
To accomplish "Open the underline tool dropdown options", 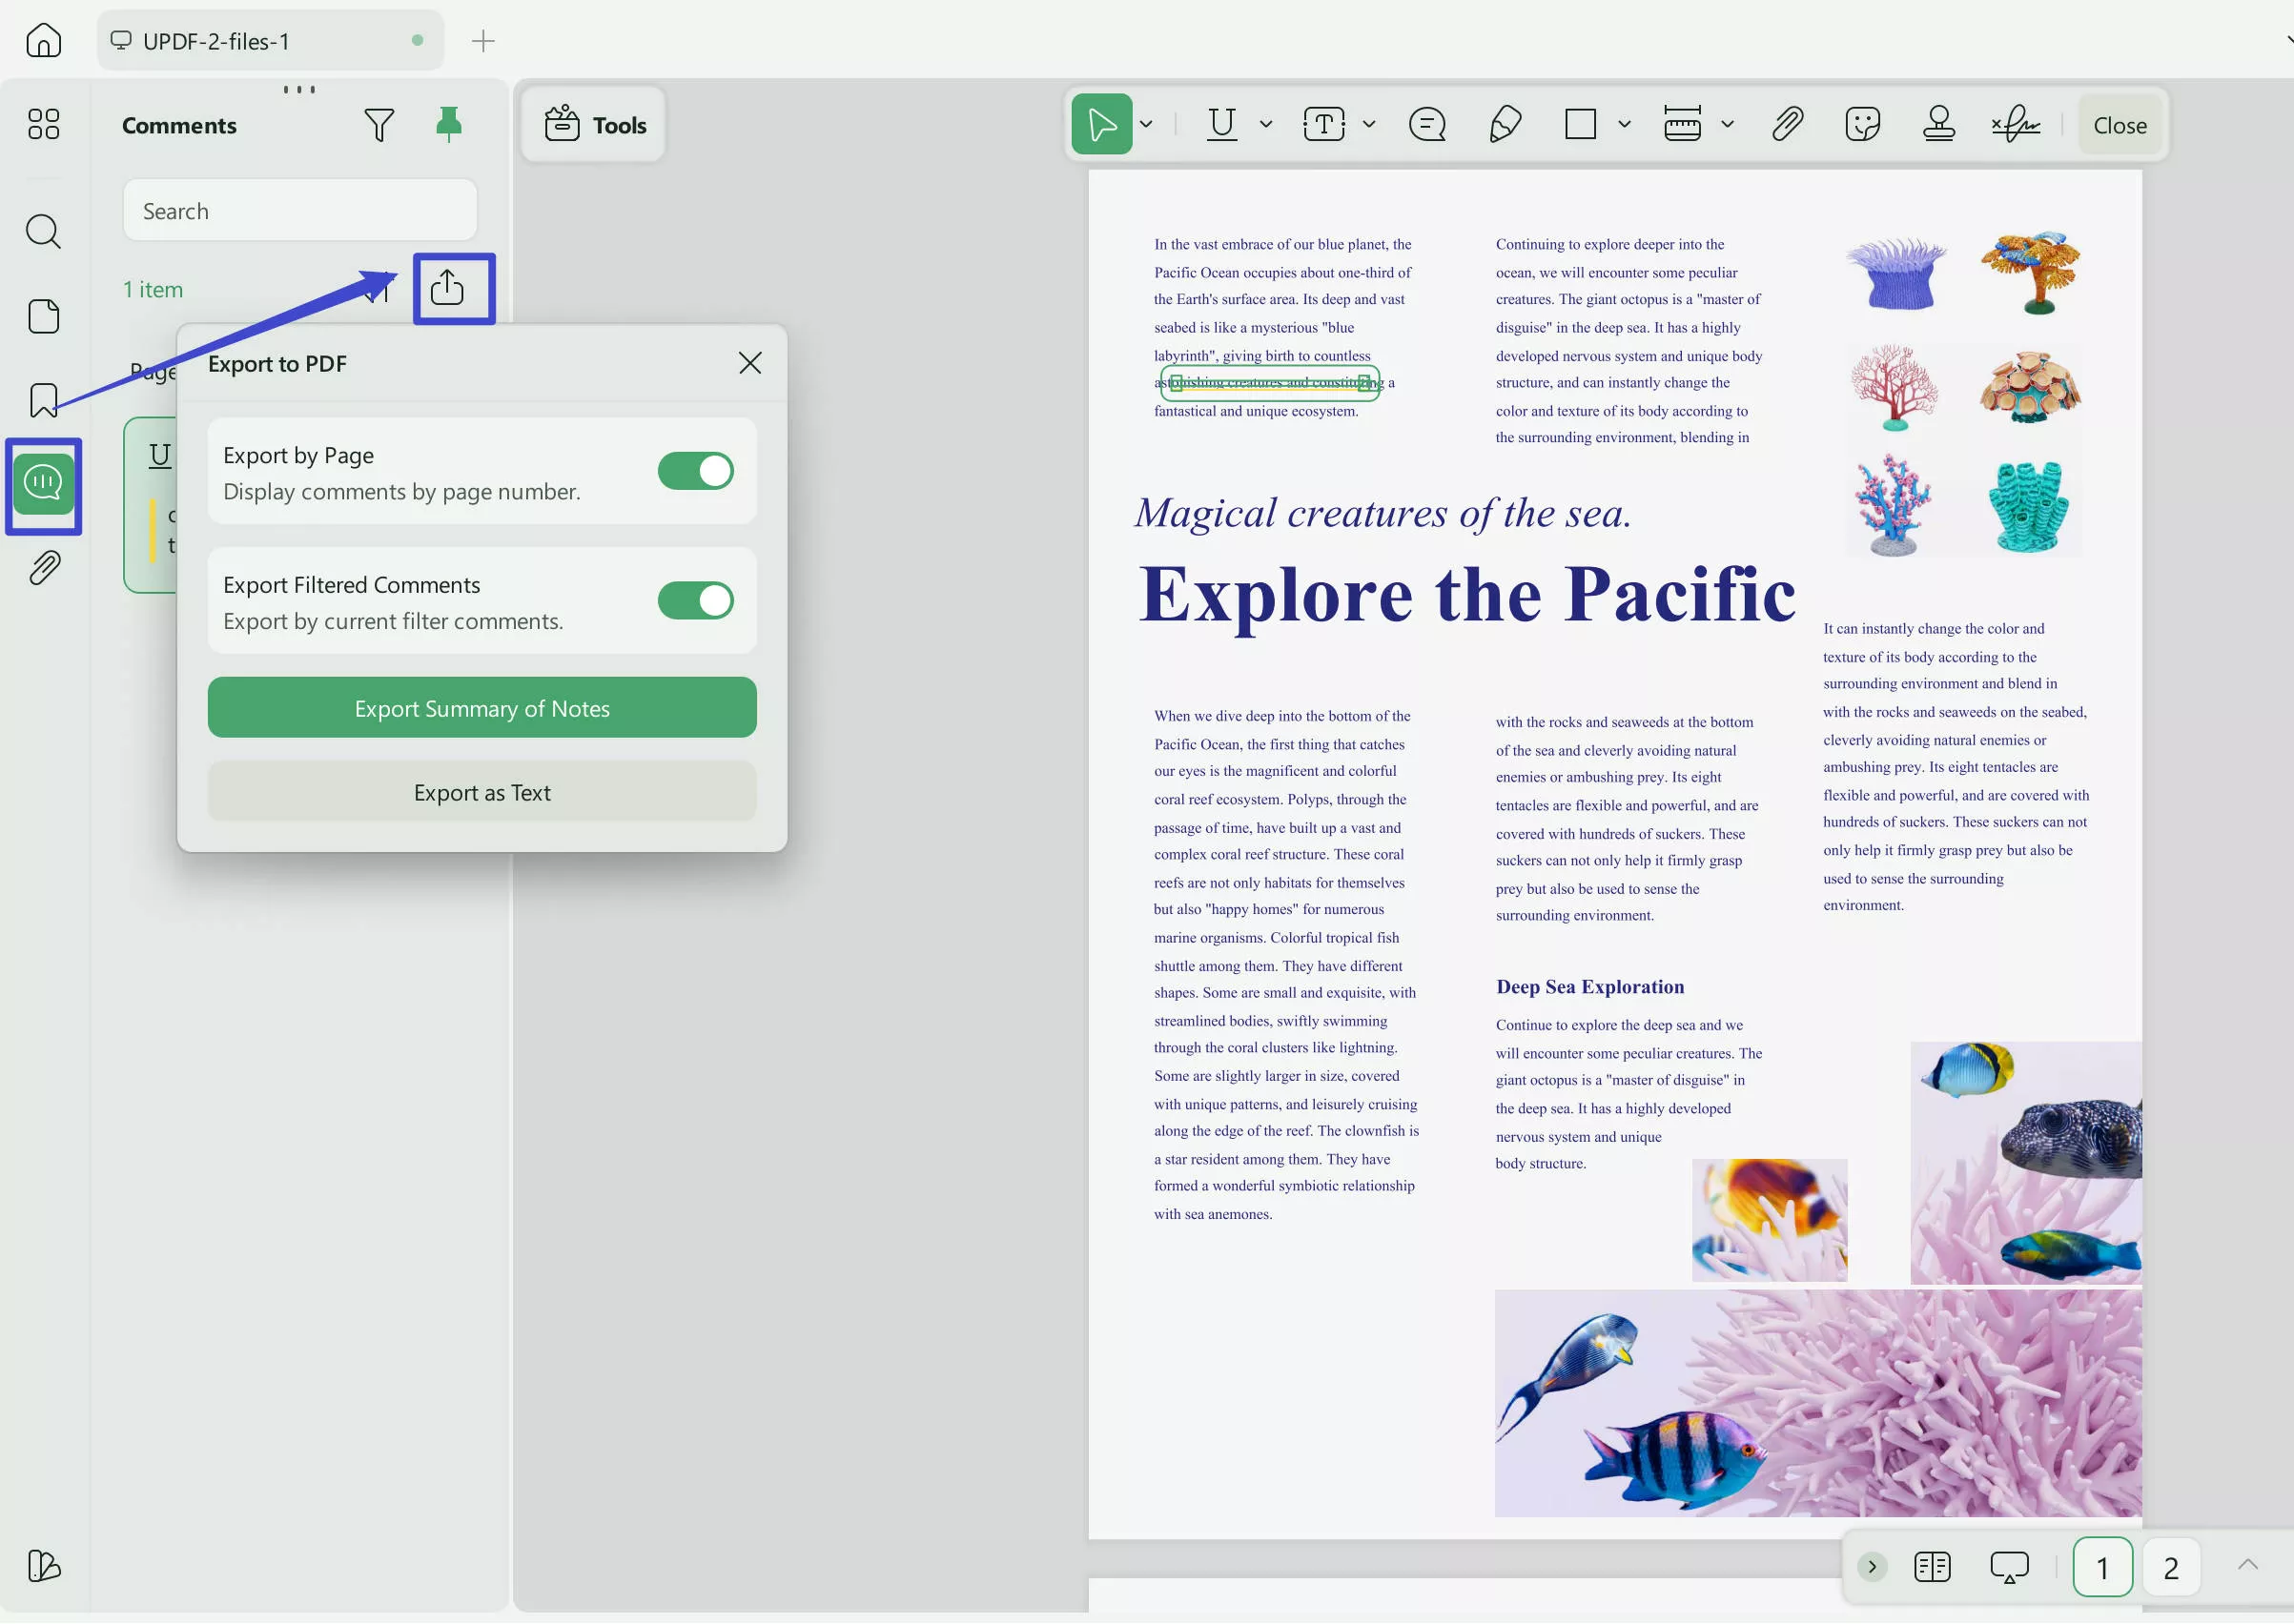I will pyautogui.click(x=1265, y=124).
